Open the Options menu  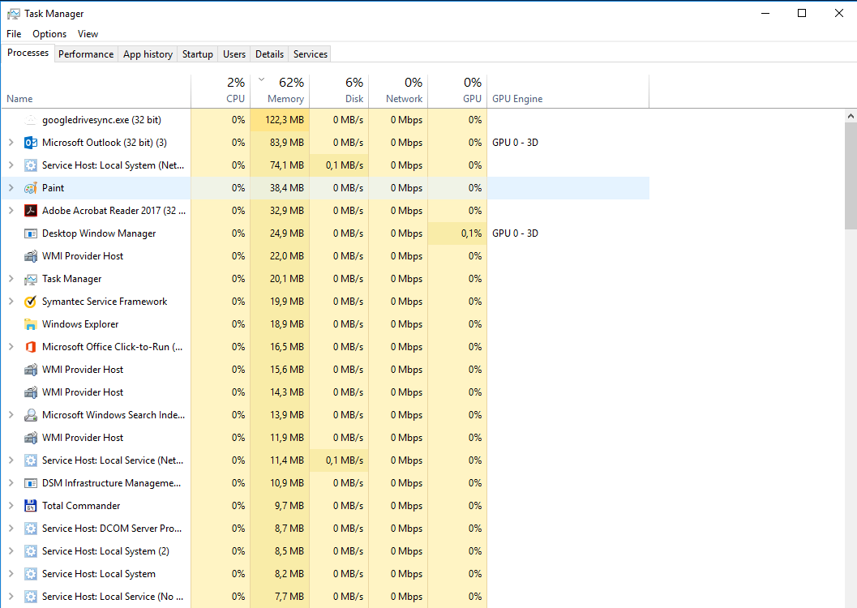[x=49, y=34]
